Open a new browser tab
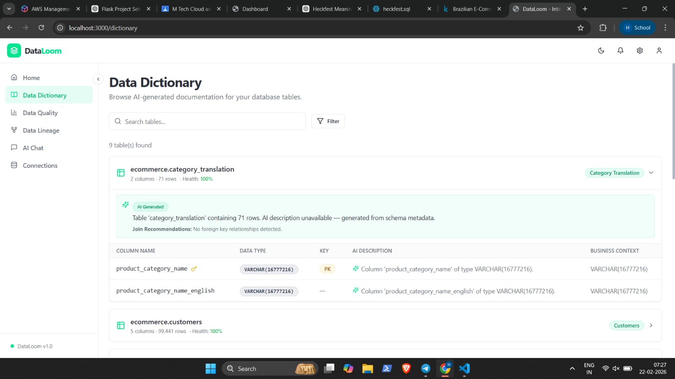Viewport: 675px width, 379px height. (585, 9)
